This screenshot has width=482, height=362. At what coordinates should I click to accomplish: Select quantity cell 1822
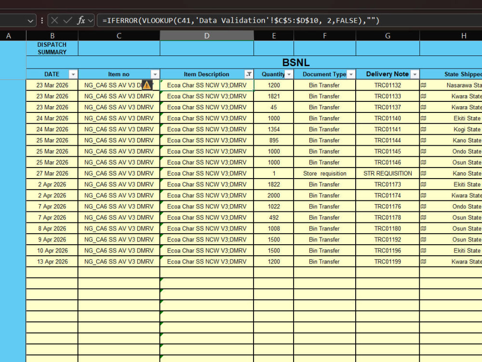tap(274, 184)
